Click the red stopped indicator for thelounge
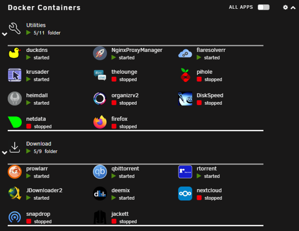 click(x=114, y=79)
